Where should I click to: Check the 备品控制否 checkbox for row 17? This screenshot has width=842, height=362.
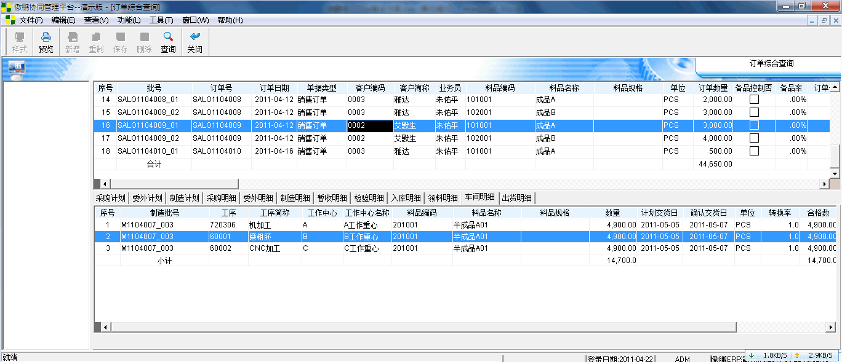(x=753, y=138)
